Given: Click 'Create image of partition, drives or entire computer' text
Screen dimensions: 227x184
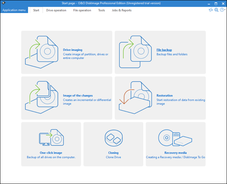Looking at the screenshot, I should [85, 56].
